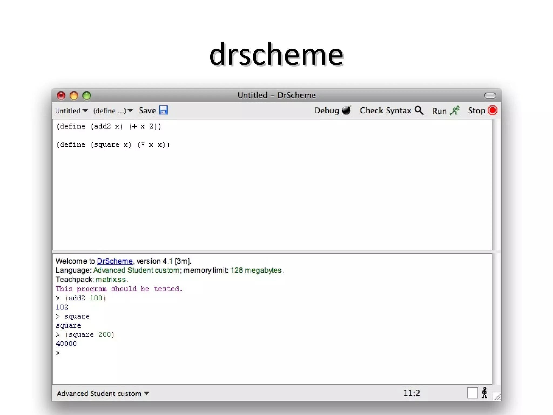
Task: Click the Check Syntax button label
Action: [x=385, y=111]
